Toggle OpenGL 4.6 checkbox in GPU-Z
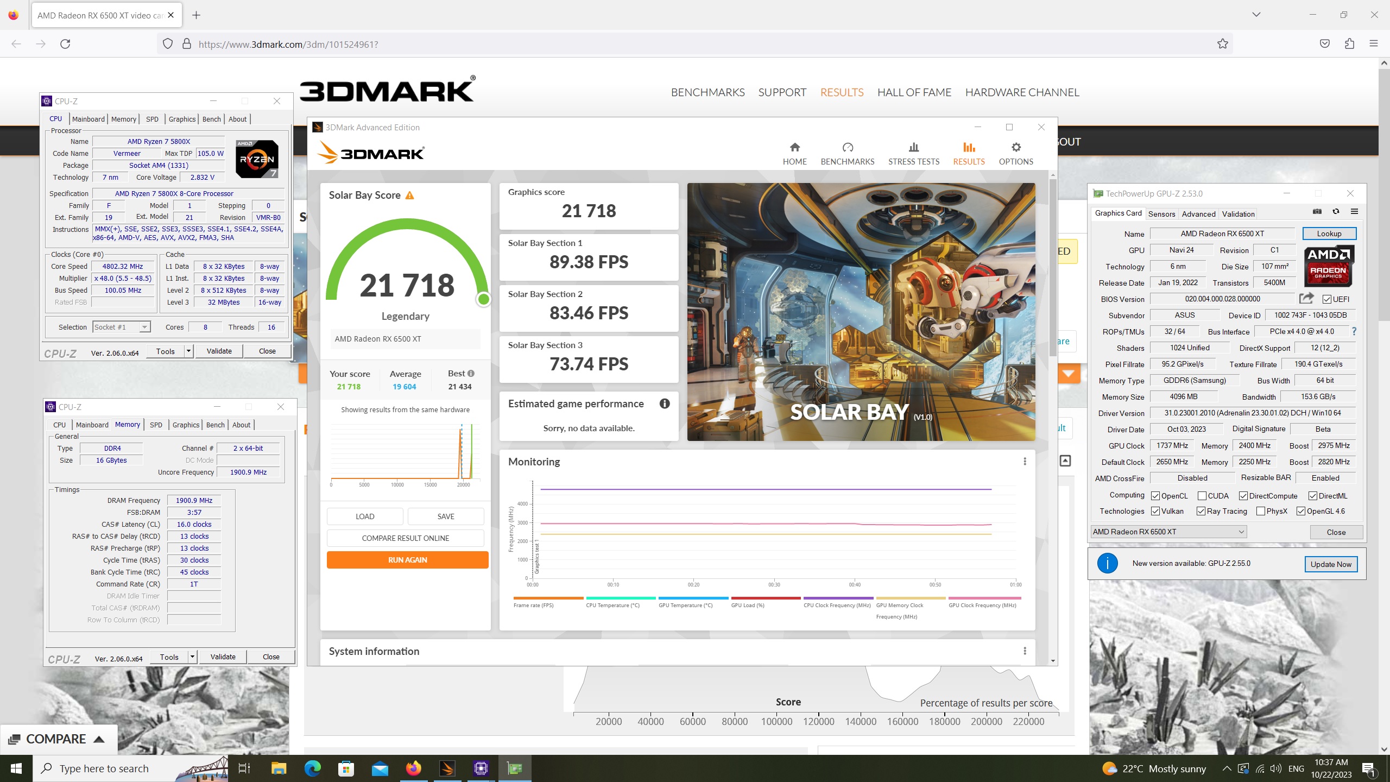 tap(1301, 511)
